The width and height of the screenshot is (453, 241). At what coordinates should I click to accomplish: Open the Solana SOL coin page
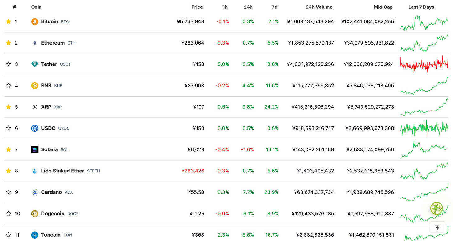pos(55,149)
